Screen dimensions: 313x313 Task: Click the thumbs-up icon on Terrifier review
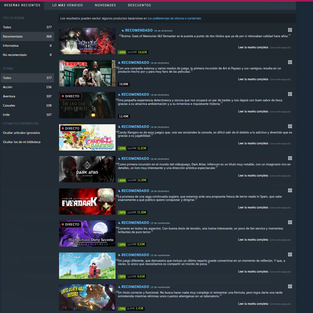[119, 62]
